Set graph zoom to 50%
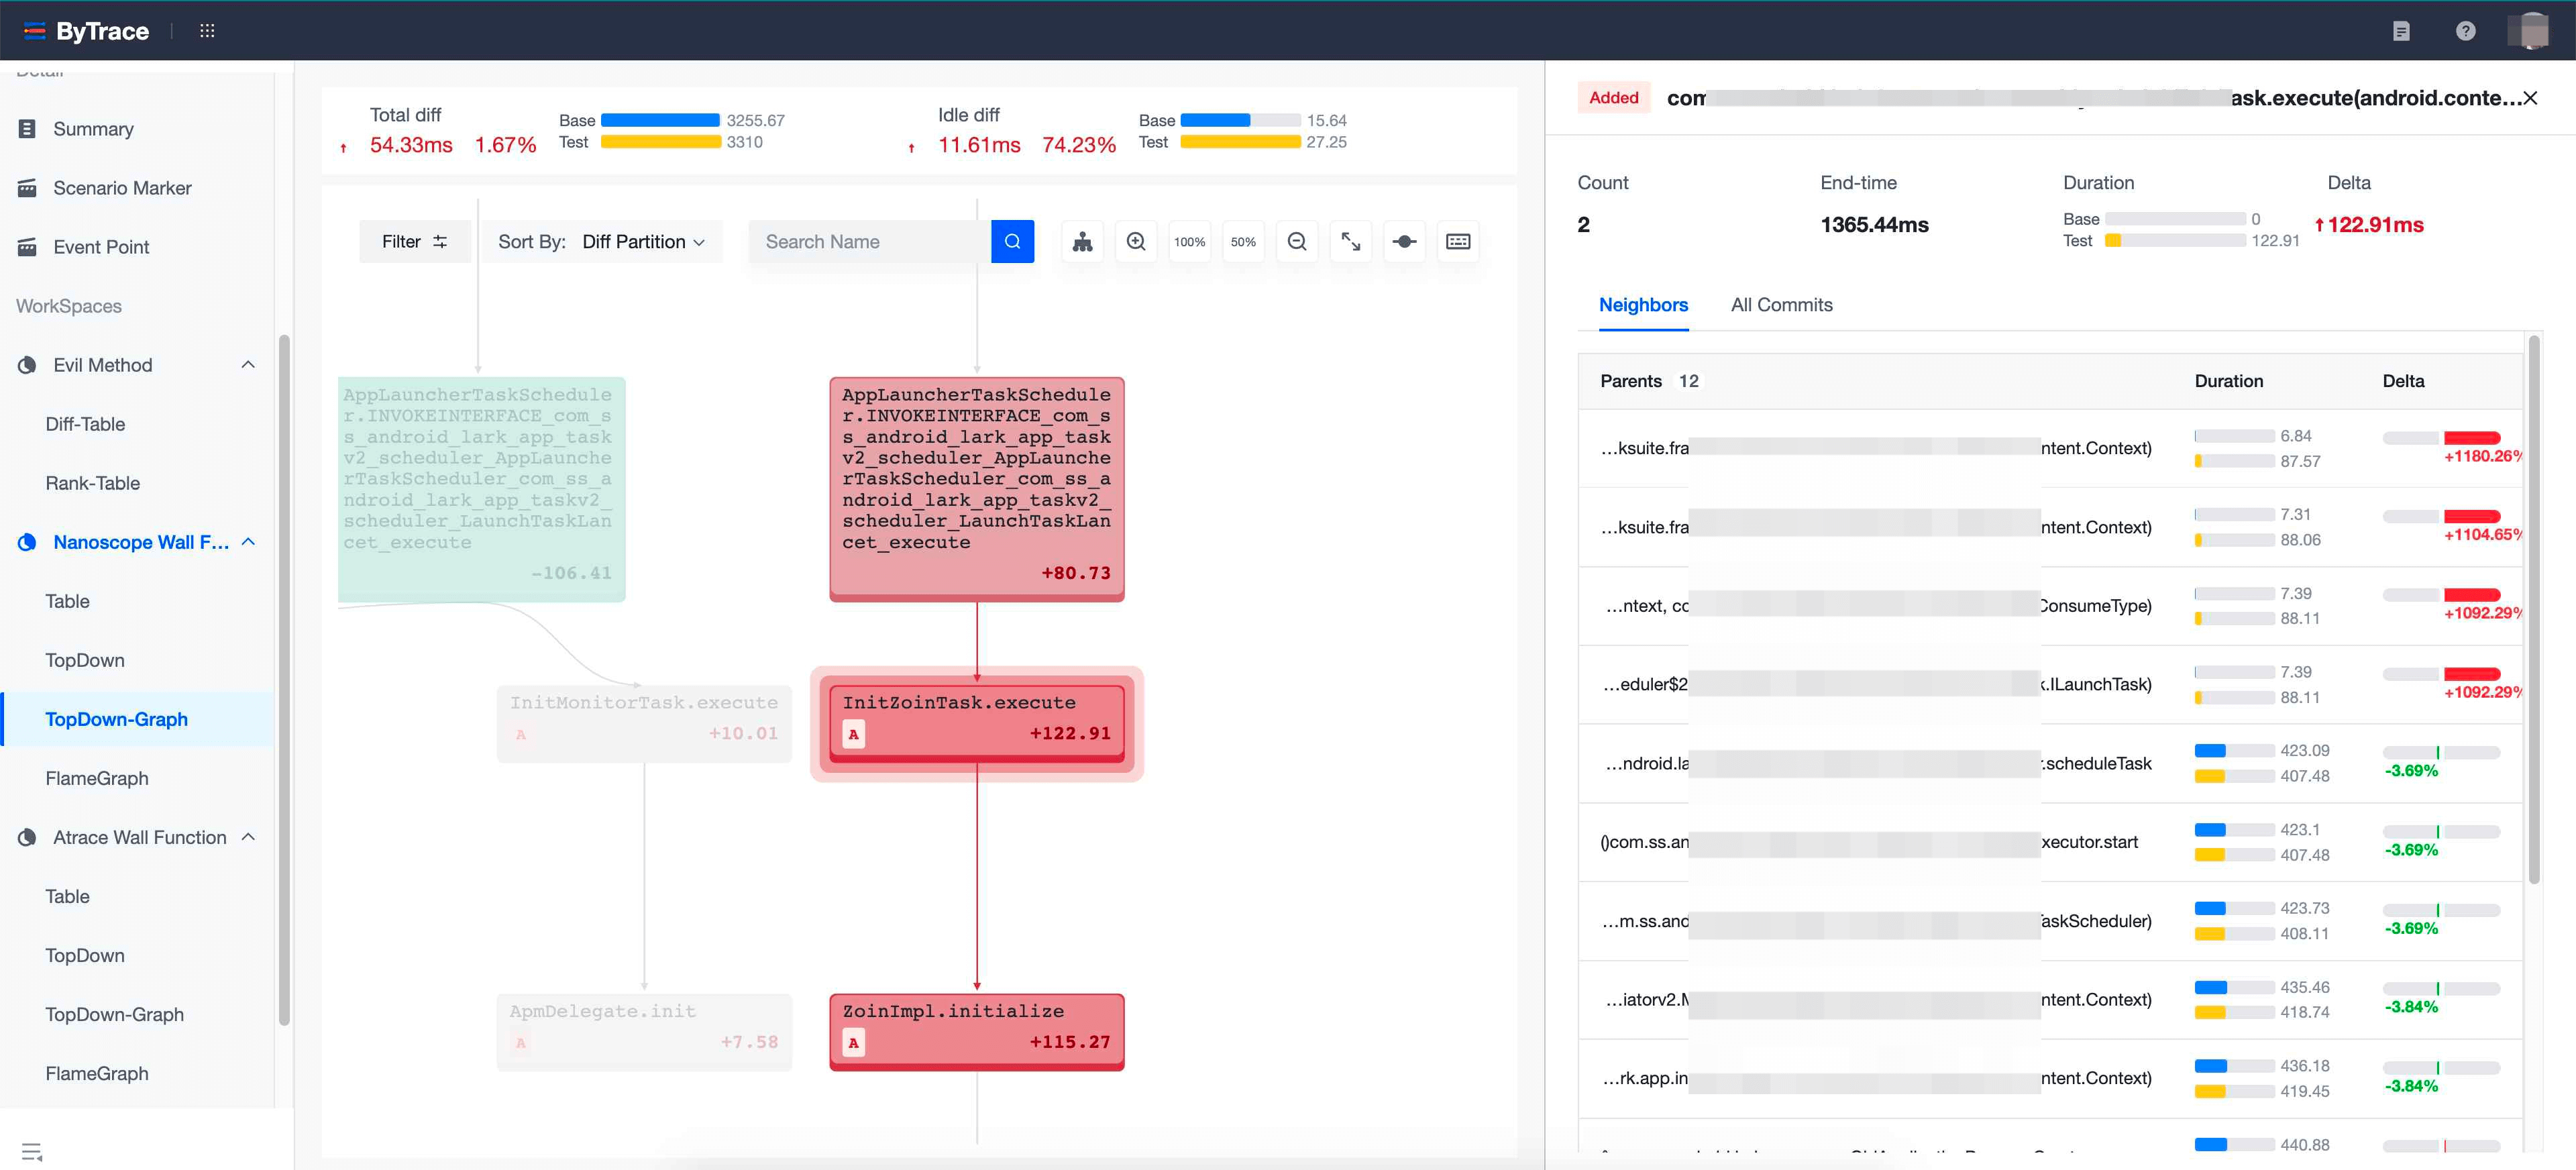The height and width of the screenshot is (1170, 2576). point(1243,241)
